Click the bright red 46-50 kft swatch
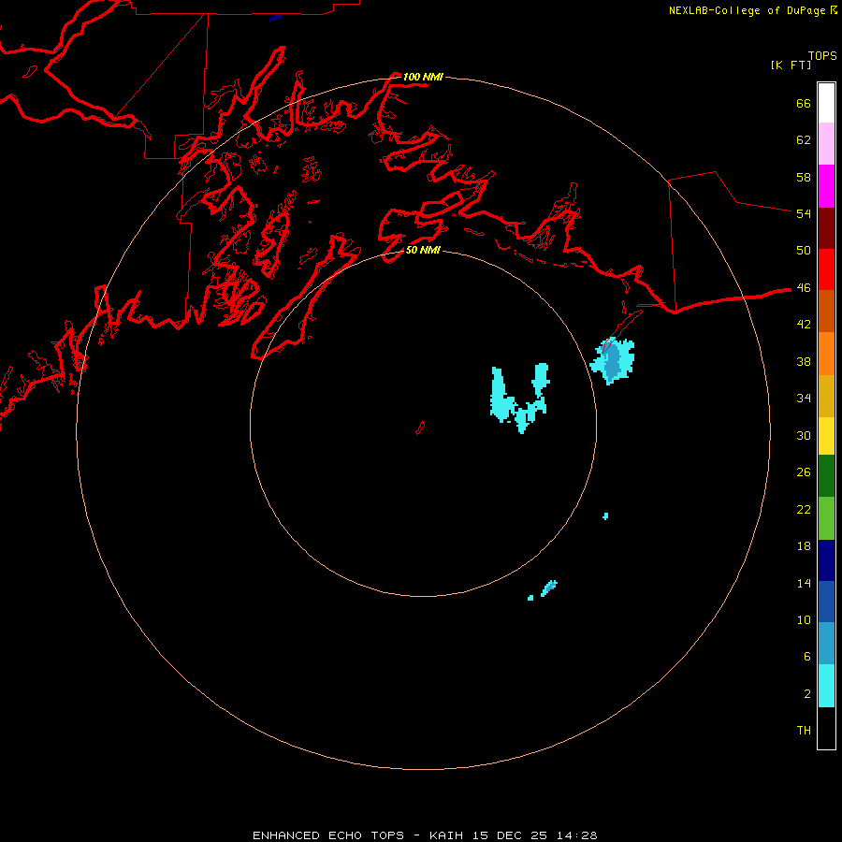Viewport: 842px width, 842px height. coord(826,269)
